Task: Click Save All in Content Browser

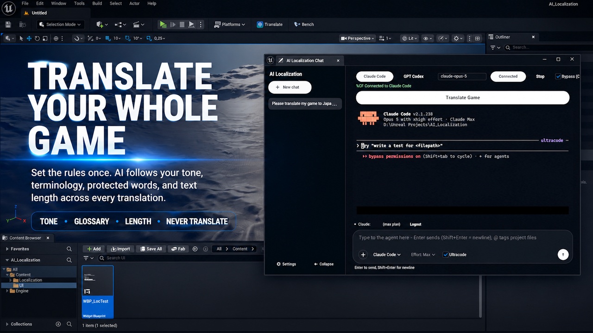Action: (151, 249)
